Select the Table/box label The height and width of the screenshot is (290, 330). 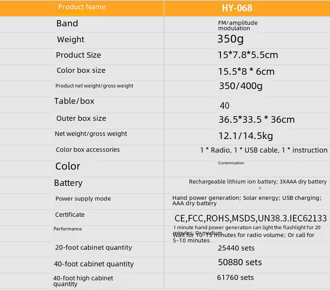point(74,101)
